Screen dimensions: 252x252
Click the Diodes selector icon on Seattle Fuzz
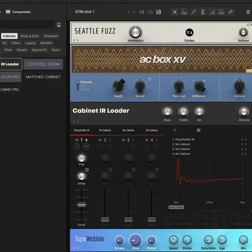click(x=189, y=33)
